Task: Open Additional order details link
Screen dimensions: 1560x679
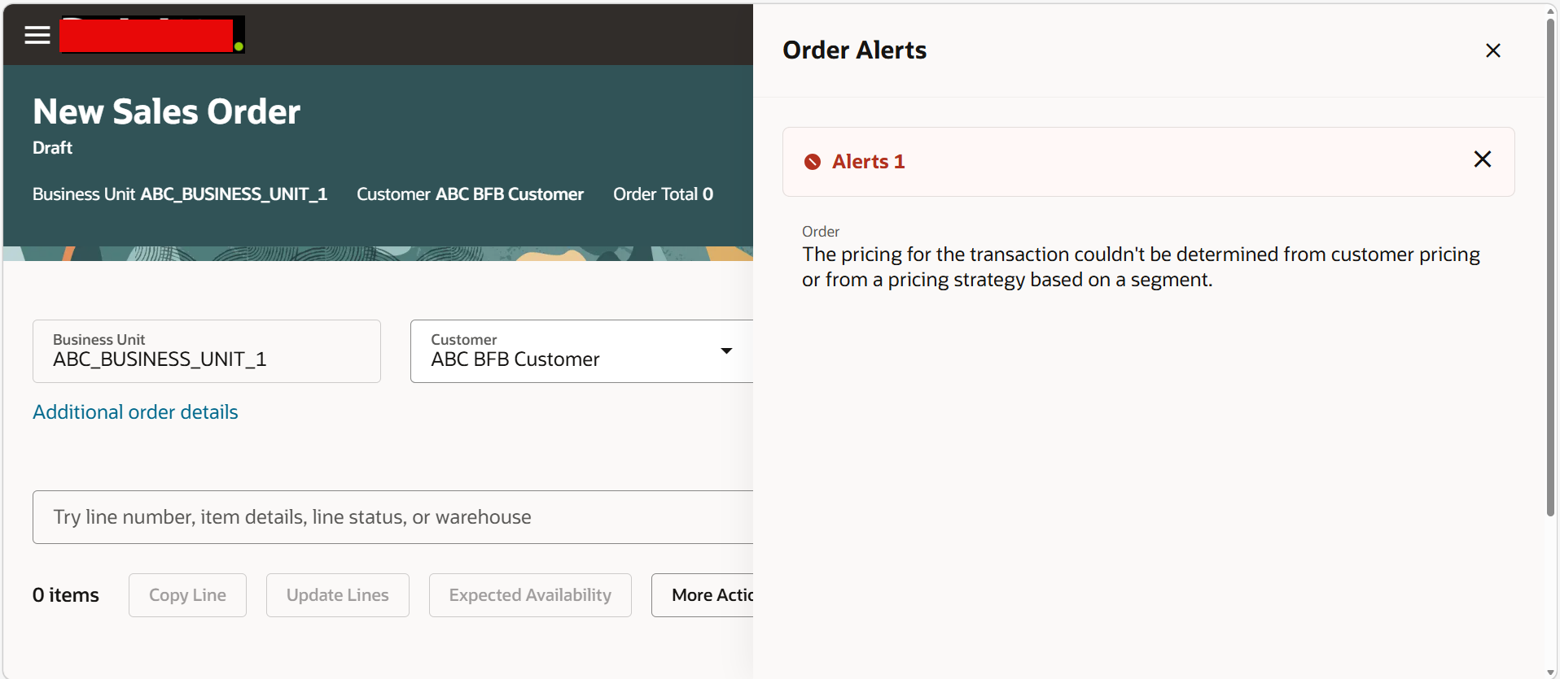Action: pyautogui.click(x=135, y=412)
